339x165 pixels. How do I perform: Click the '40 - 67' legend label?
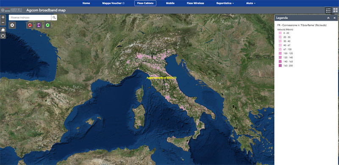point(287,45)
